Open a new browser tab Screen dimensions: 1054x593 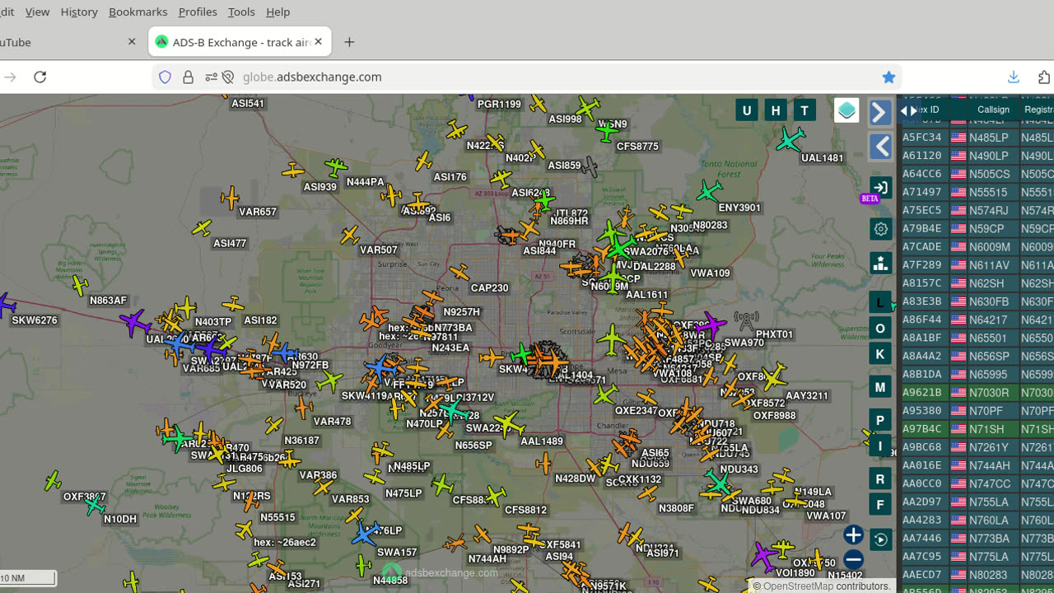pos(349,42)
